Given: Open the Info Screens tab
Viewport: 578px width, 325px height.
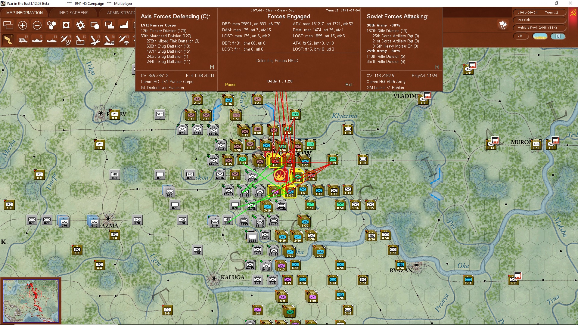Looking at the screenshot, I should click(74, 13).
